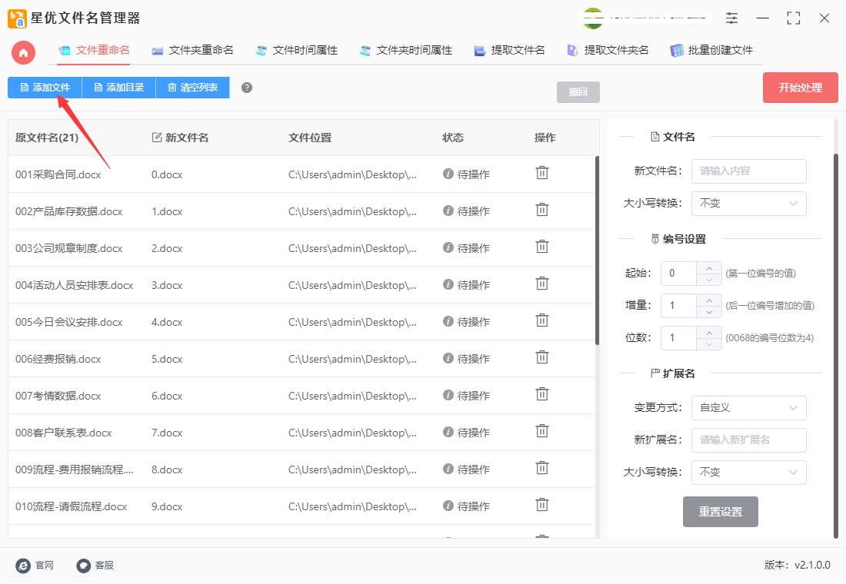Click file list vertical scrollbar

598,251
